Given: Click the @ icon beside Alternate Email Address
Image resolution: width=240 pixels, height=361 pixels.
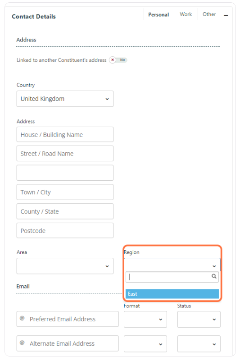Looking at the screenshot, I should [22, 343].
